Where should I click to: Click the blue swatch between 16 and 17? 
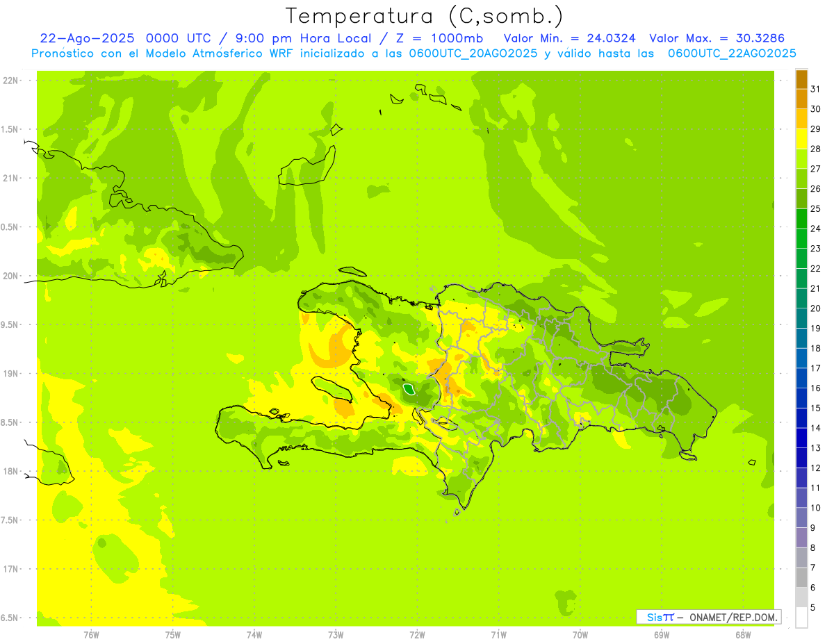pos(801,378)
